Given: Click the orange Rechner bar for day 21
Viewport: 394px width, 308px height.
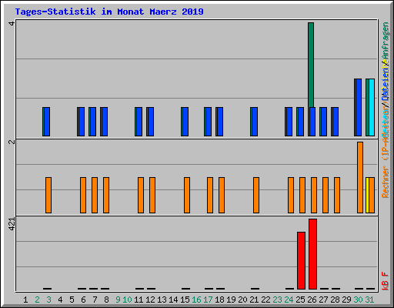Looking at the screenshot, I should coord(256,195).
